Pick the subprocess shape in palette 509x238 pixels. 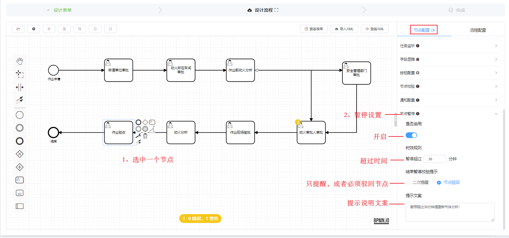point(20,193)
